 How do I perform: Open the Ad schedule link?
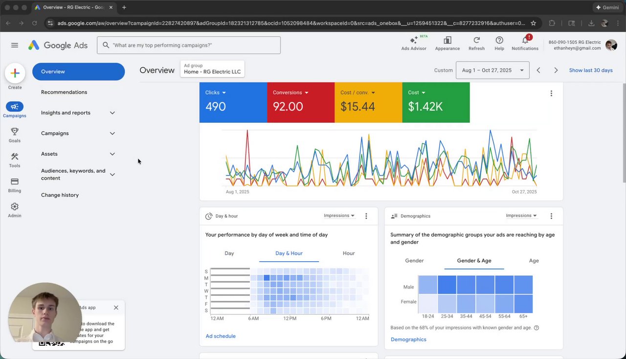(221, 336)
